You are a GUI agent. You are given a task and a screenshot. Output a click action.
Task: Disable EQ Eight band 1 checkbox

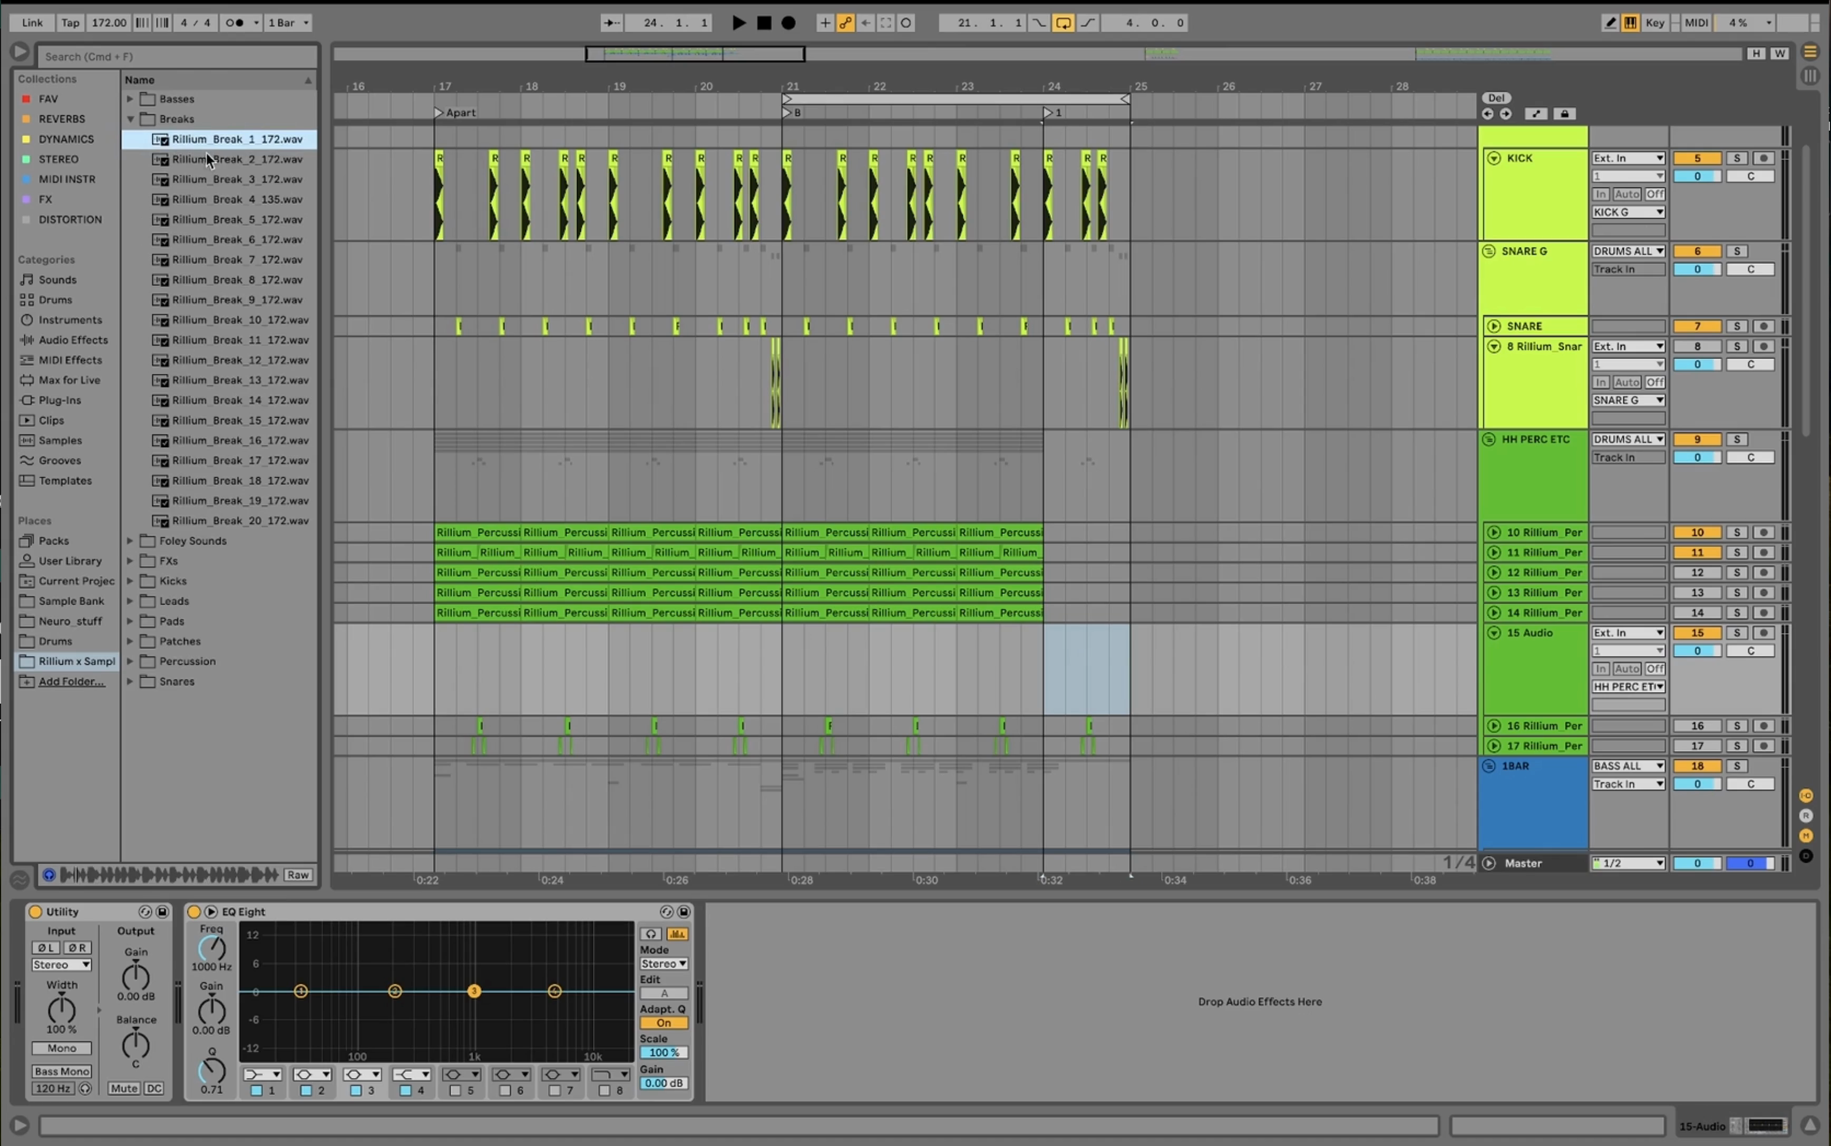(x=256, y=1090)
